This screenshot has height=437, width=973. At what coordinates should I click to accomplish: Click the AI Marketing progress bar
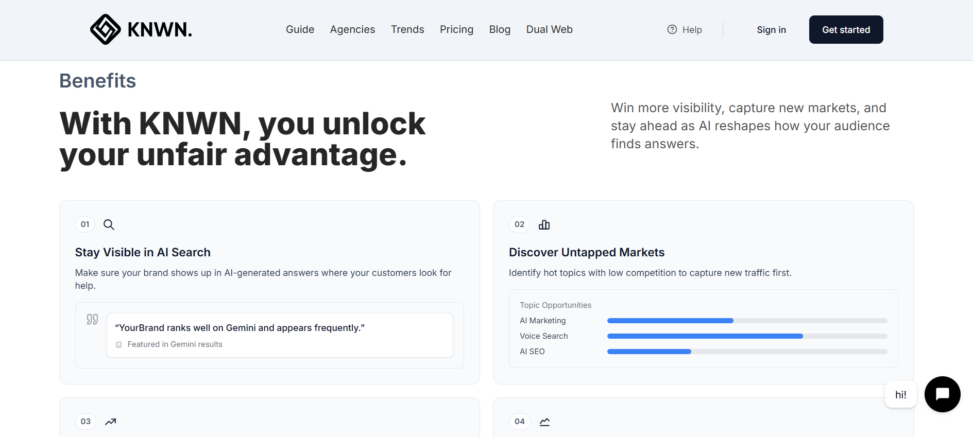[747, 321]
